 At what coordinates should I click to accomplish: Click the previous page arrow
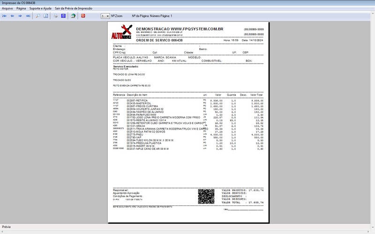coord(12,16)
